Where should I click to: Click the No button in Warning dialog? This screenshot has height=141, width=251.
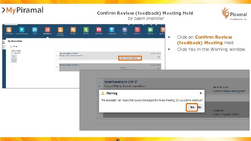tap(199, 107)
